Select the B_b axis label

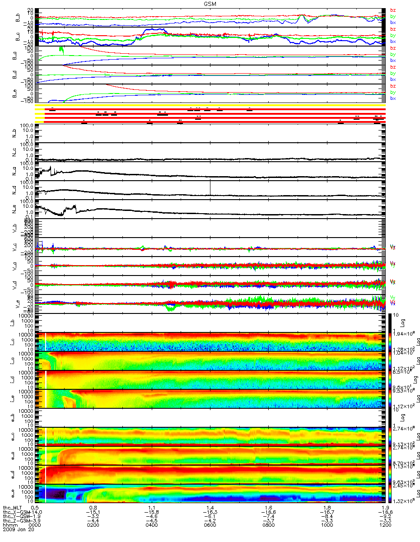(x=18, y=18)
